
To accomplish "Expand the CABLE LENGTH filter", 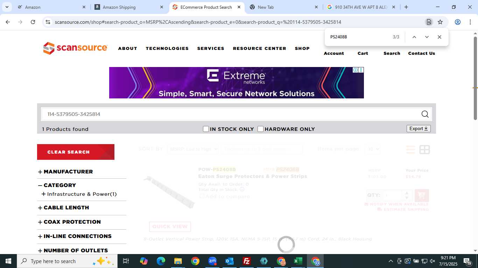I will point(63,208).
